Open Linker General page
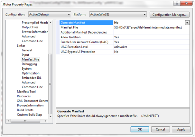The image size is (195, 137). coord(27,50)
